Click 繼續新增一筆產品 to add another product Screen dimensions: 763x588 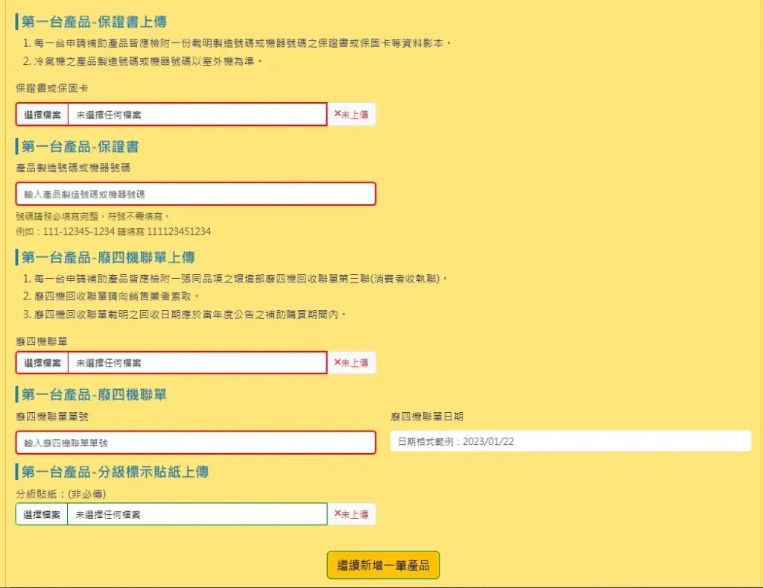[382, 564]
